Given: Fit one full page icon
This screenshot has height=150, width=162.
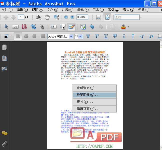Looking at the screenshot, I should pyautogui.click(x=107, y=17).
